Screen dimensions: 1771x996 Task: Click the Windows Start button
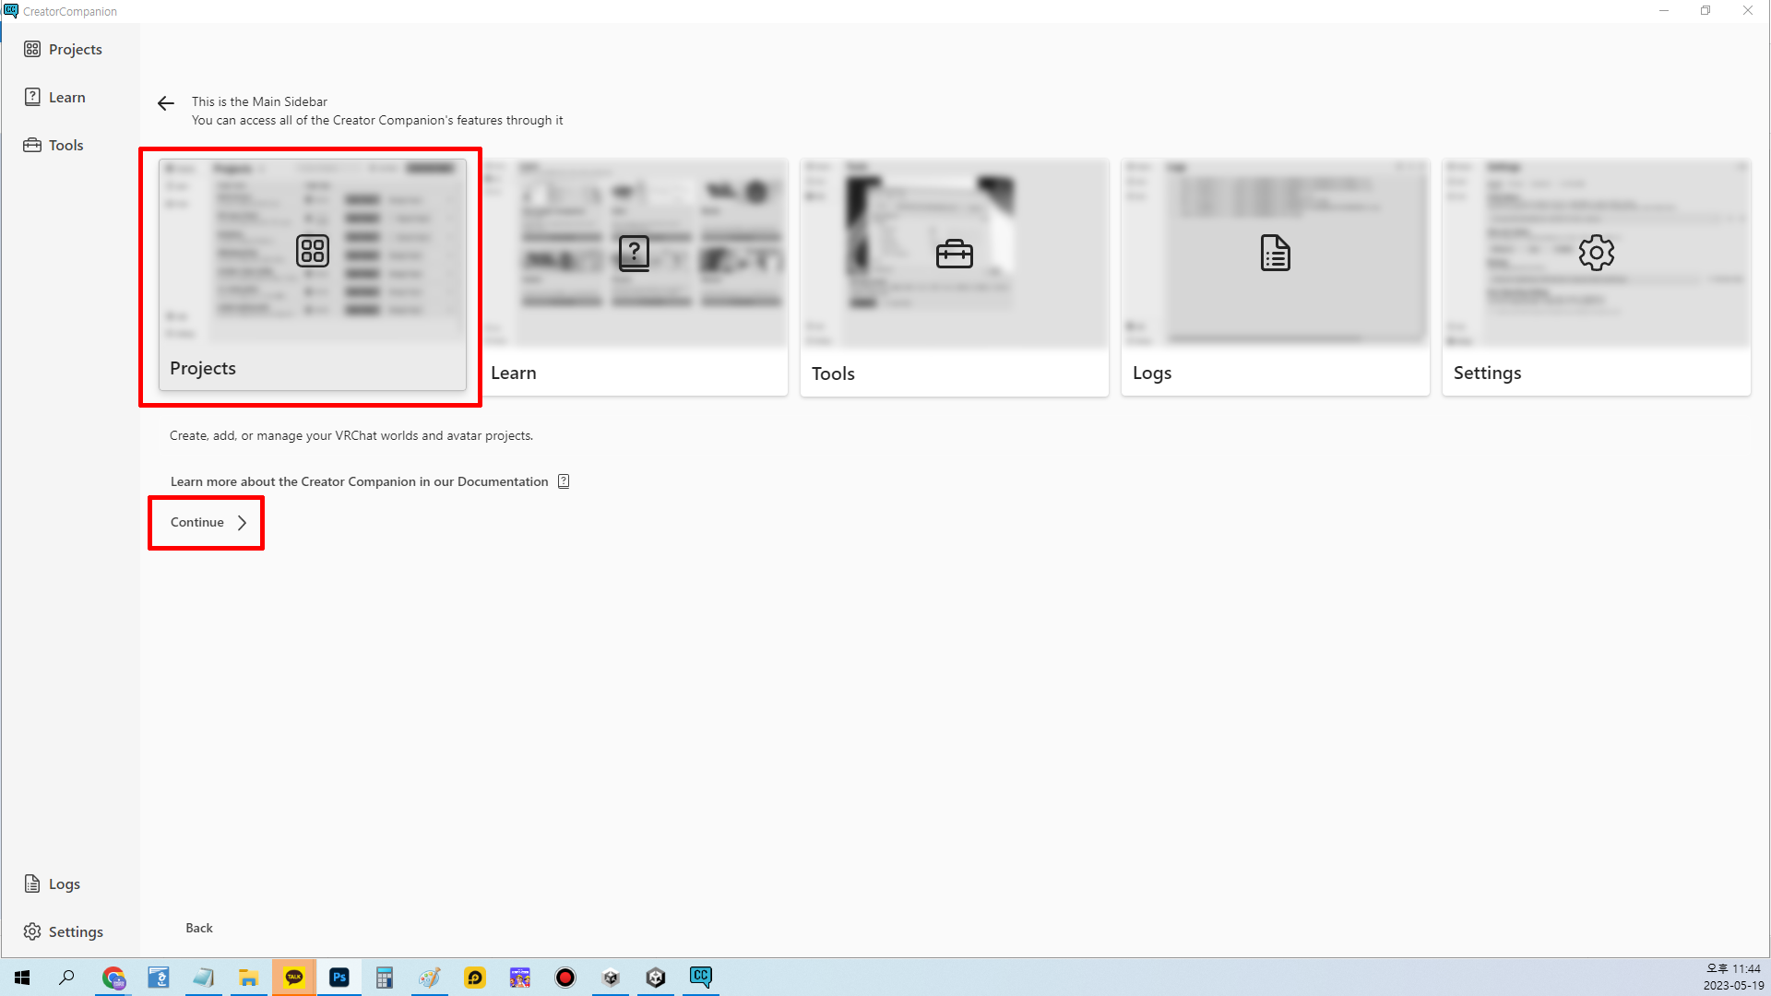click(x=22, y=978)
